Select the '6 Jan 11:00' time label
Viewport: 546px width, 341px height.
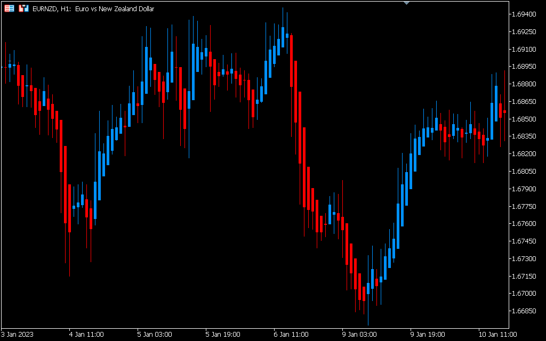[291, 335]
